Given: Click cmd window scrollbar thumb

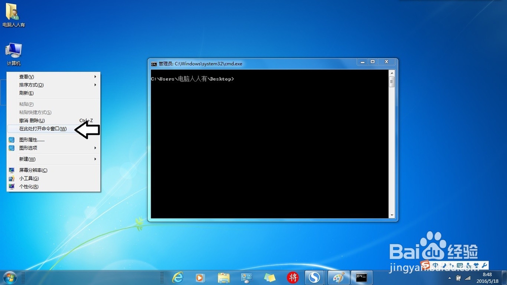Looking at the screenshot, I should click(391, 82).
